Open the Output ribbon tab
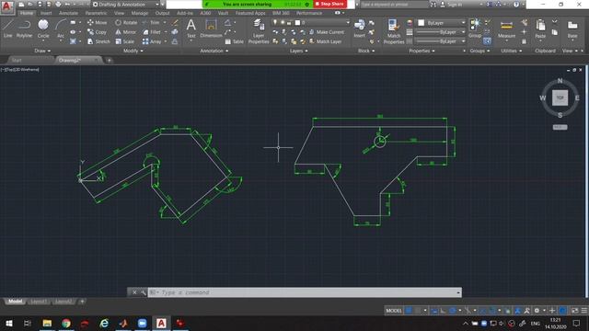This screenshot has height=331, width=589. (162, 13)
